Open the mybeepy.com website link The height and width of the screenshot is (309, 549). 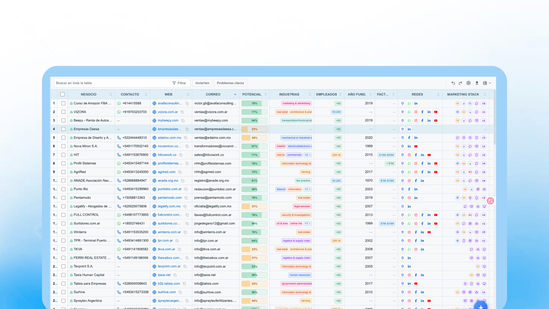pyautogui.click(x=168, y=120)
